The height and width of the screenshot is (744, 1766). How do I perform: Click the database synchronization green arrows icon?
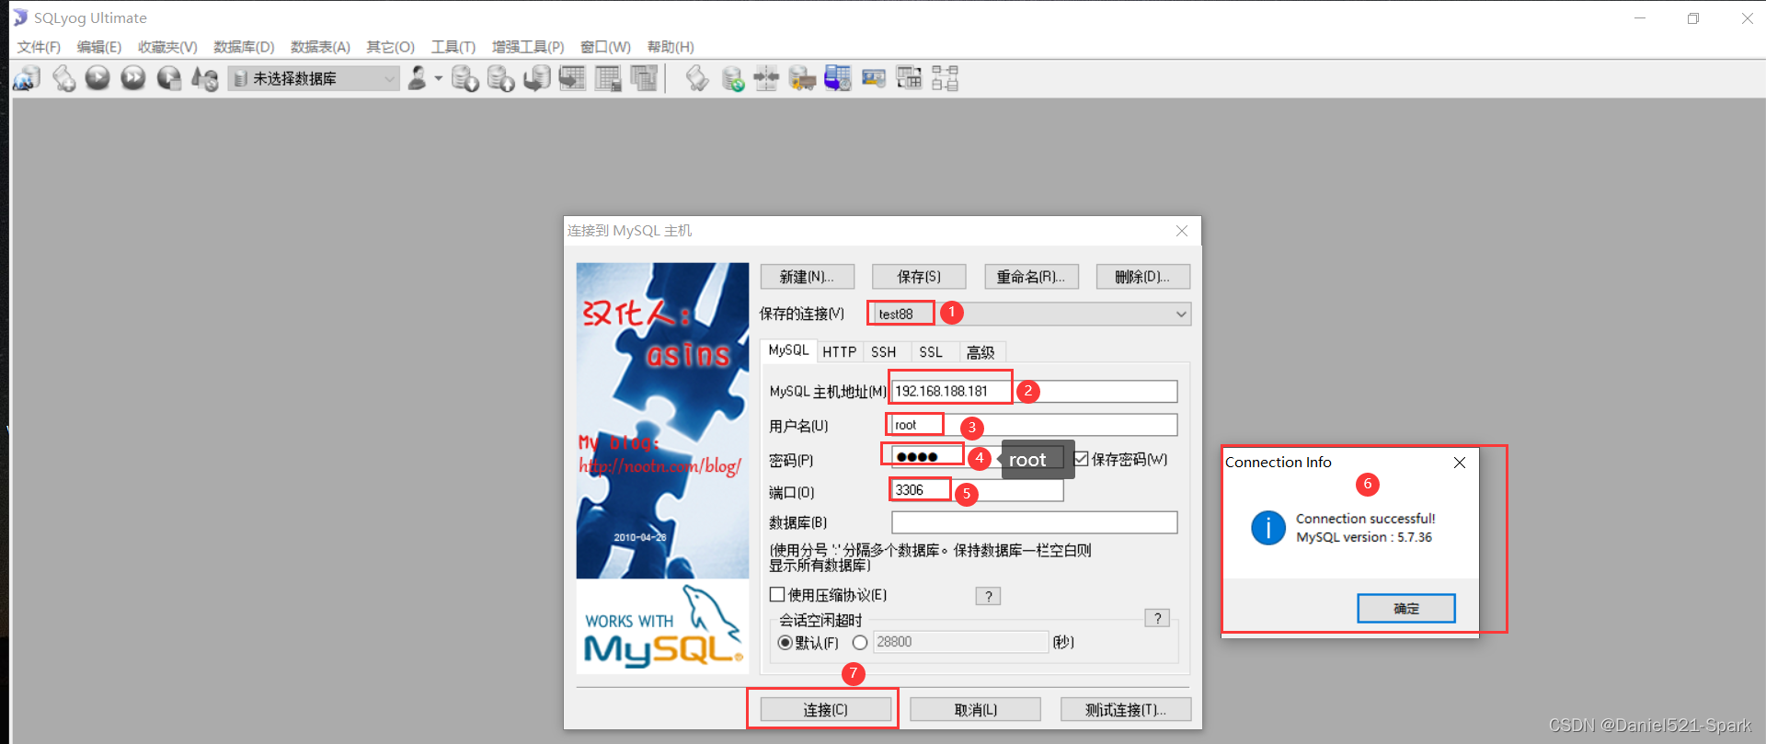click(x=732, y=79)
